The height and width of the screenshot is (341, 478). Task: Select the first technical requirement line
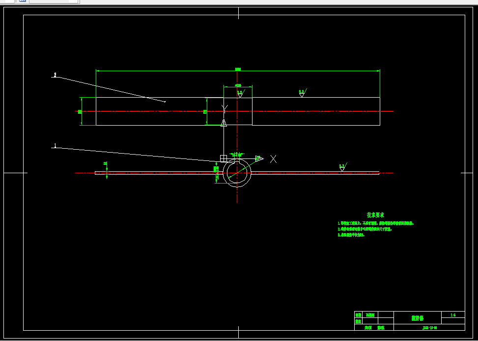coord(375,223)
